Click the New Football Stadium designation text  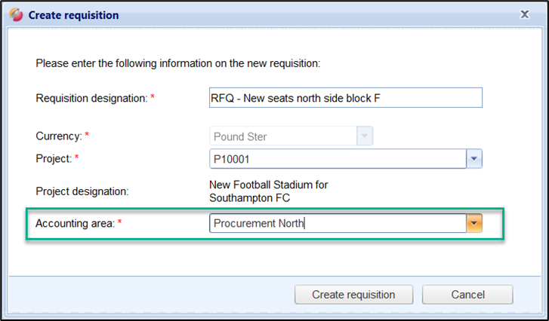tap(268, 191)
